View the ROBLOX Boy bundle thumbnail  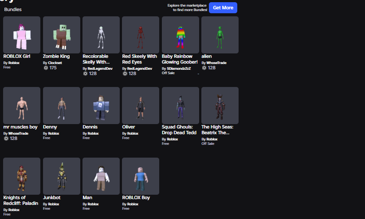pyautogui.click(x=141, y=176)
